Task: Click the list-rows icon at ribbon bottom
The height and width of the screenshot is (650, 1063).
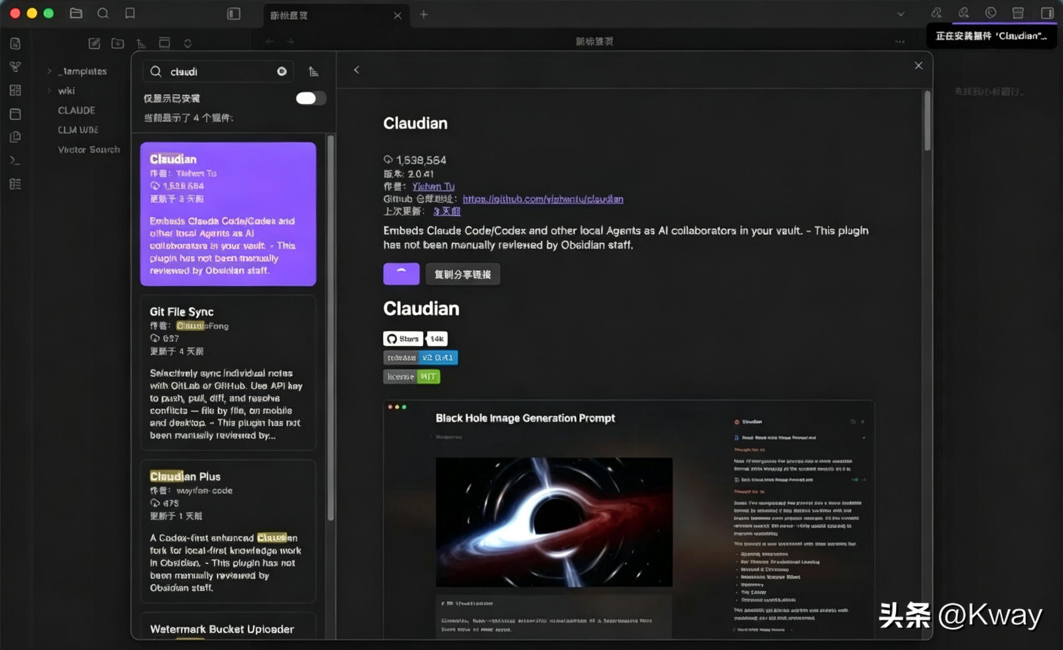Action: tap(15, 184)
